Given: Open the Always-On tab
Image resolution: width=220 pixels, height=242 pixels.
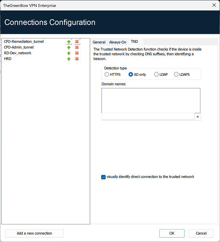Looking at the screenshot, I should click(x=118, y=42).
